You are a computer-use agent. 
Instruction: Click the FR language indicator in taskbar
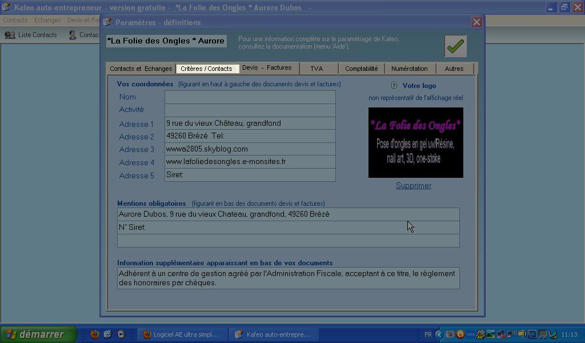[x=428, y=334]
